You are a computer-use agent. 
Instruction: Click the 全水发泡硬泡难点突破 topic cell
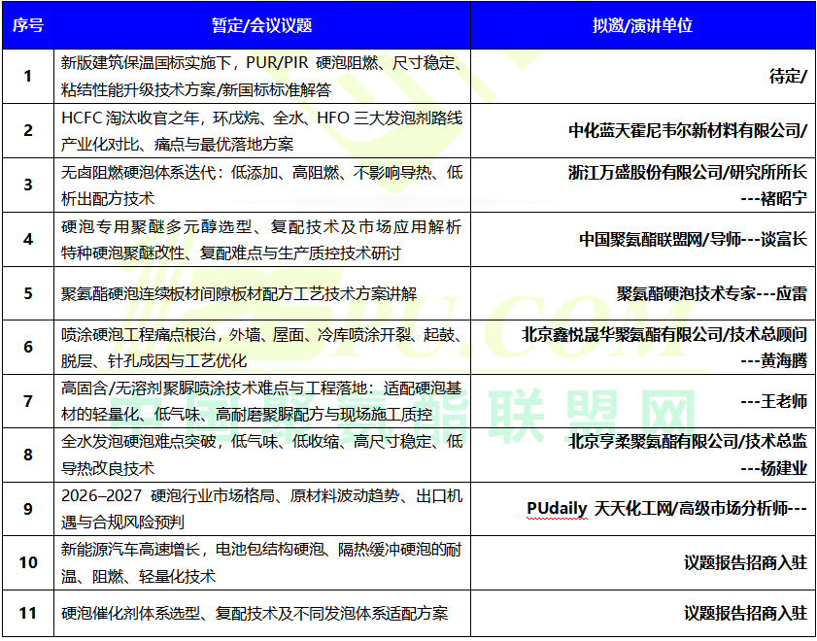coord(262,455)
